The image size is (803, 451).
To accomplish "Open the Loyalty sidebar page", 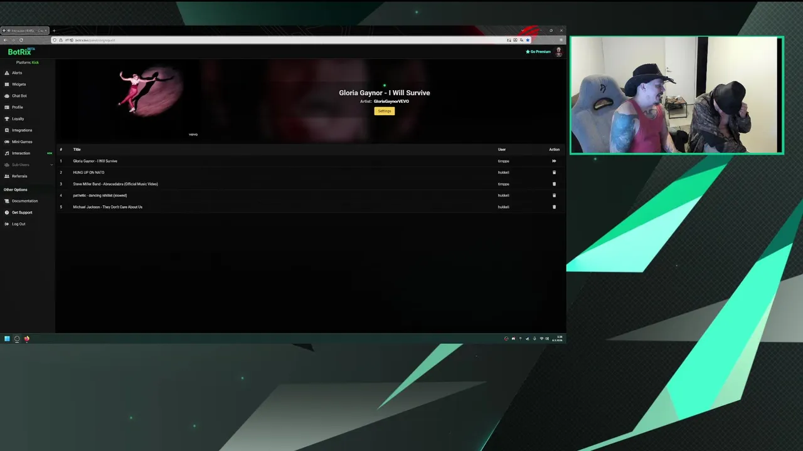I will click(x=18, y=119).
